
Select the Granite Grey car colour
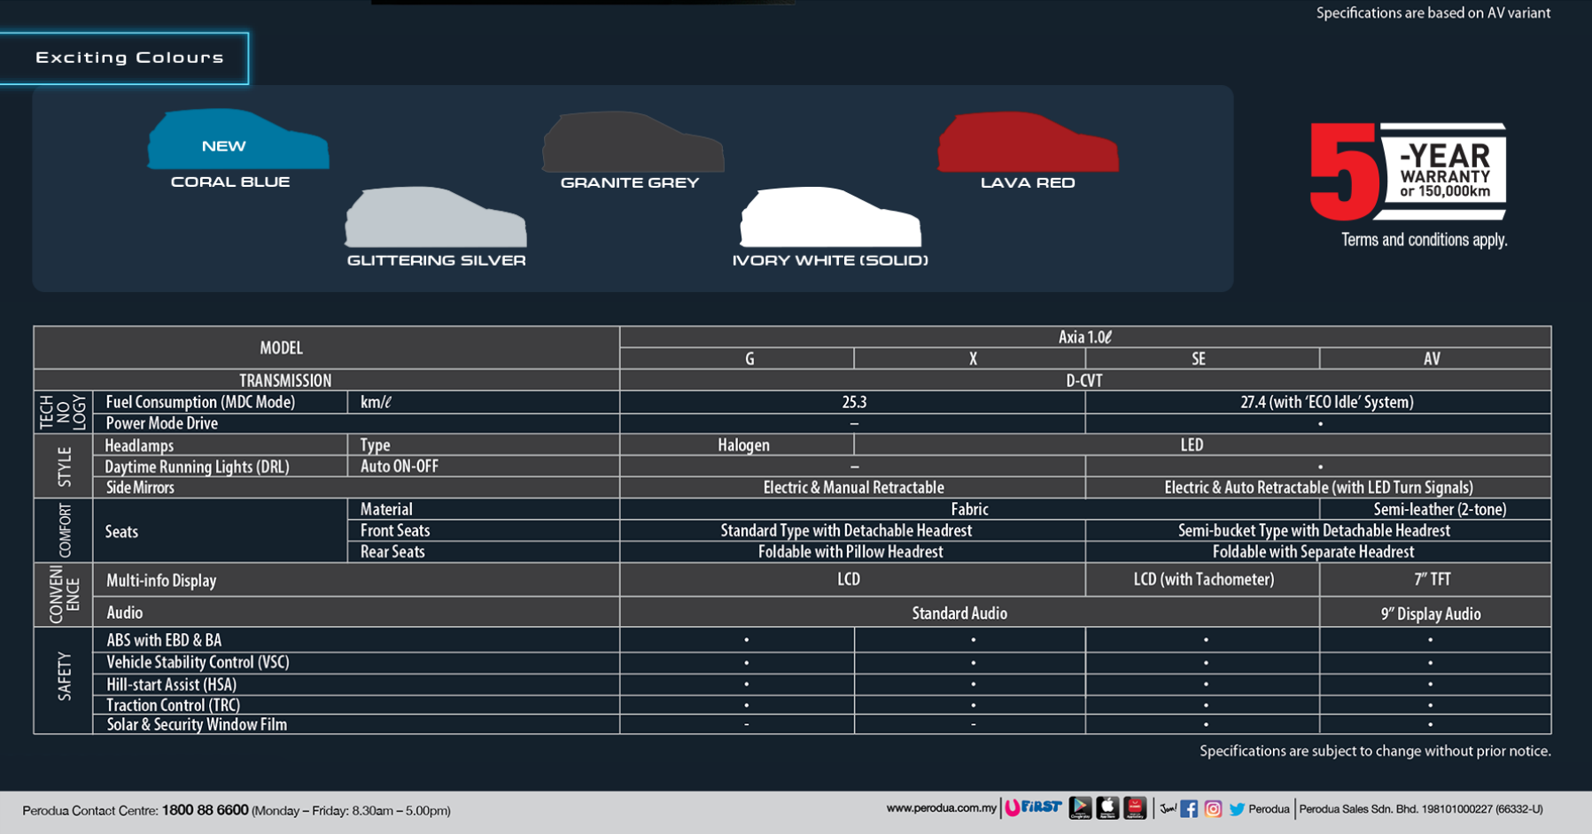(633, 143)
